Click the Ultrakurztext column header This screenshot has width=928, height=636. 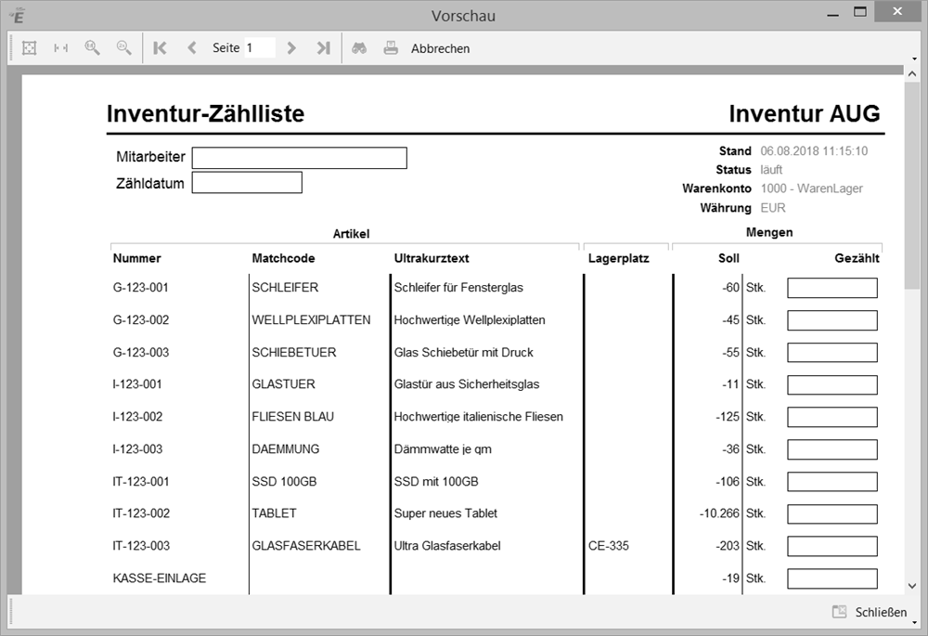(x=432, y=258)
